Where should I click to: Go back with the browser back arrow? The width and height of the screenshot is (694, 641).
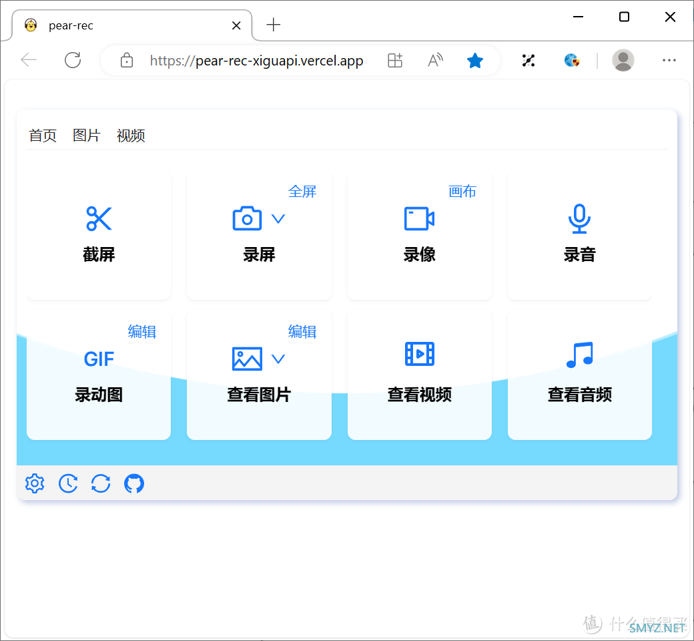tap(29, 60)
